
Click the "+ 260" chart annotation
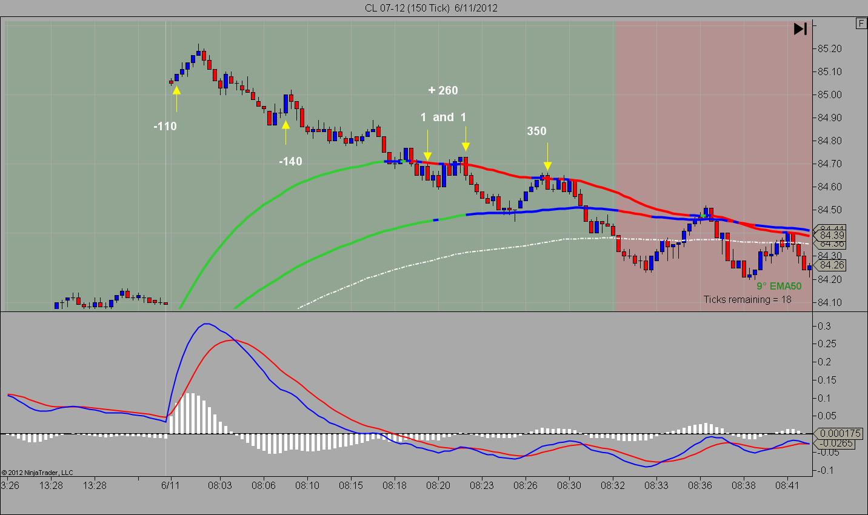pos(443,90)
